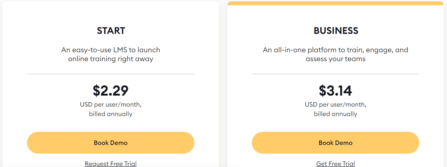Open the Get Free Trial link
The image size is (447, 167).
tap(335, 164)
